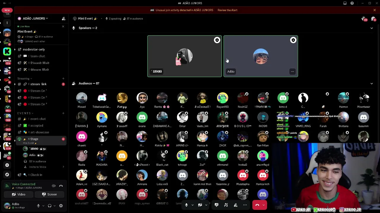
Task: Click the crossed-out music note icon
Action: (226, 205)
